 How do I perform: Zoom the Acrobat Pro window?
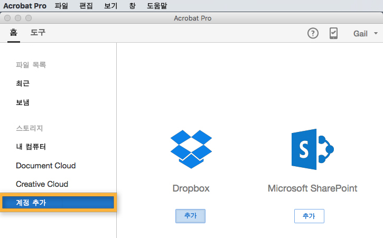click(29, 18)
